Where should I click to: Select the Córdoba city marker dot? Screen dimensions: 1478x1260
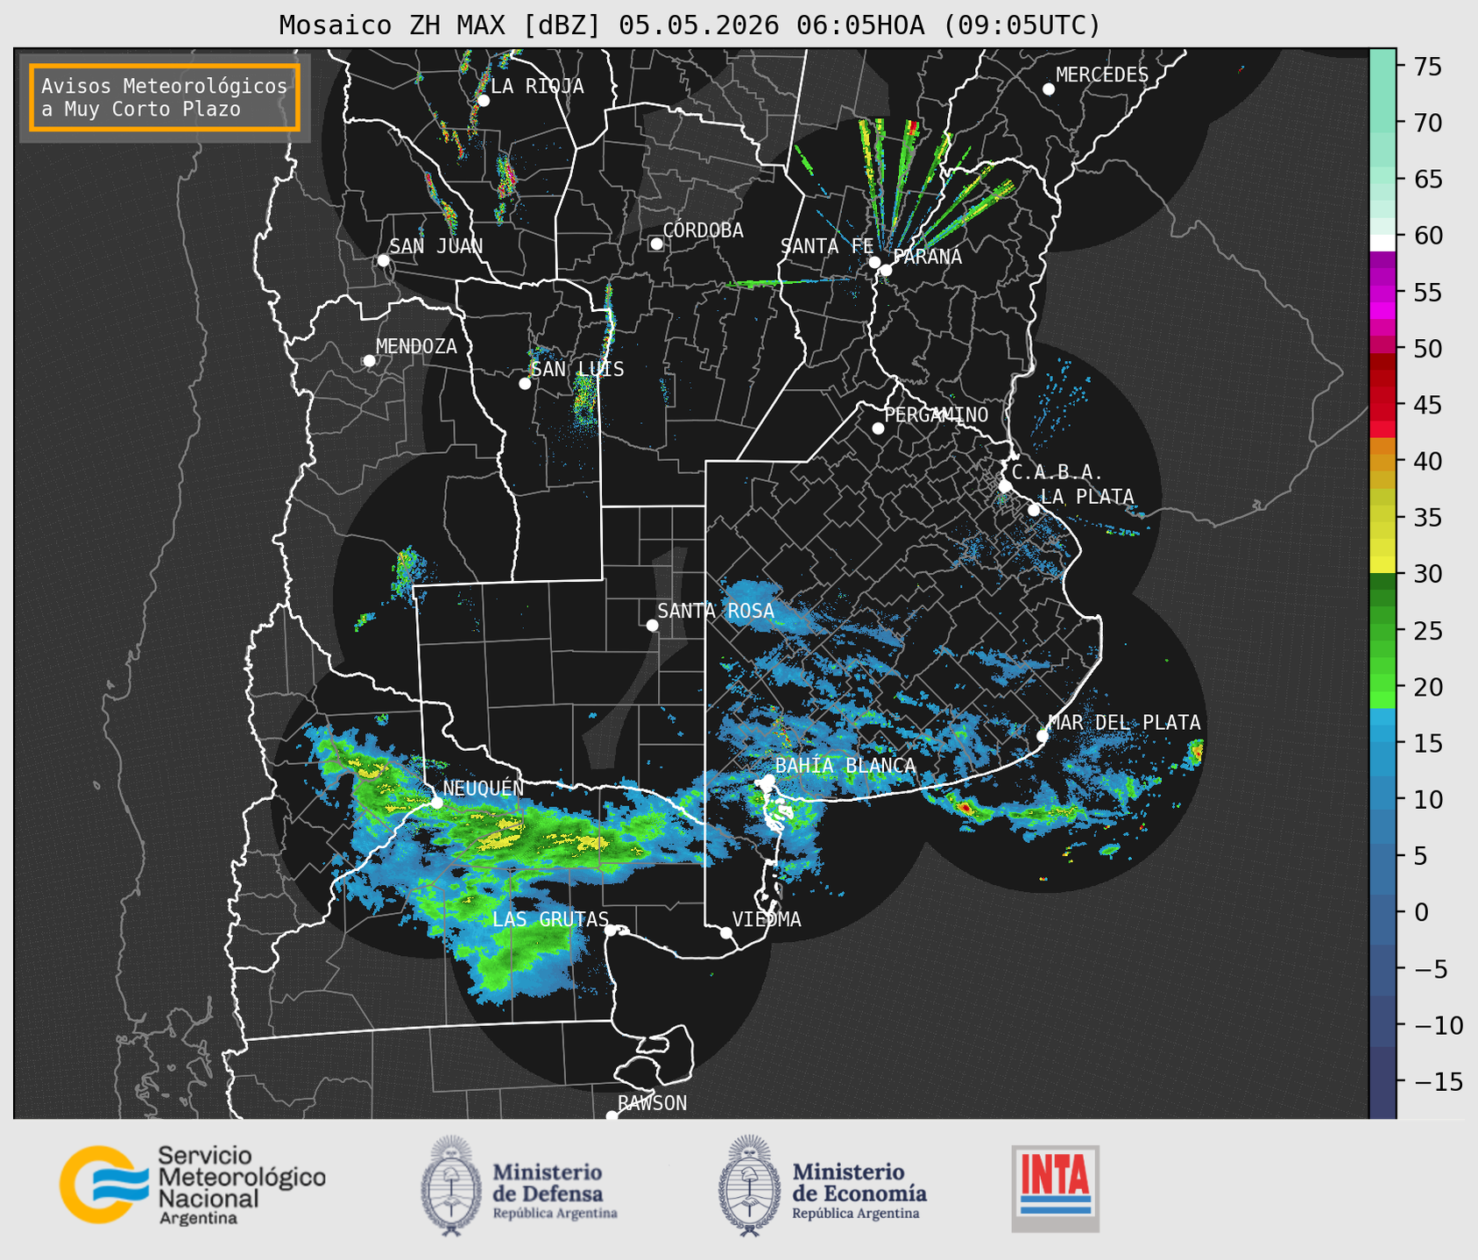point(656,244)
